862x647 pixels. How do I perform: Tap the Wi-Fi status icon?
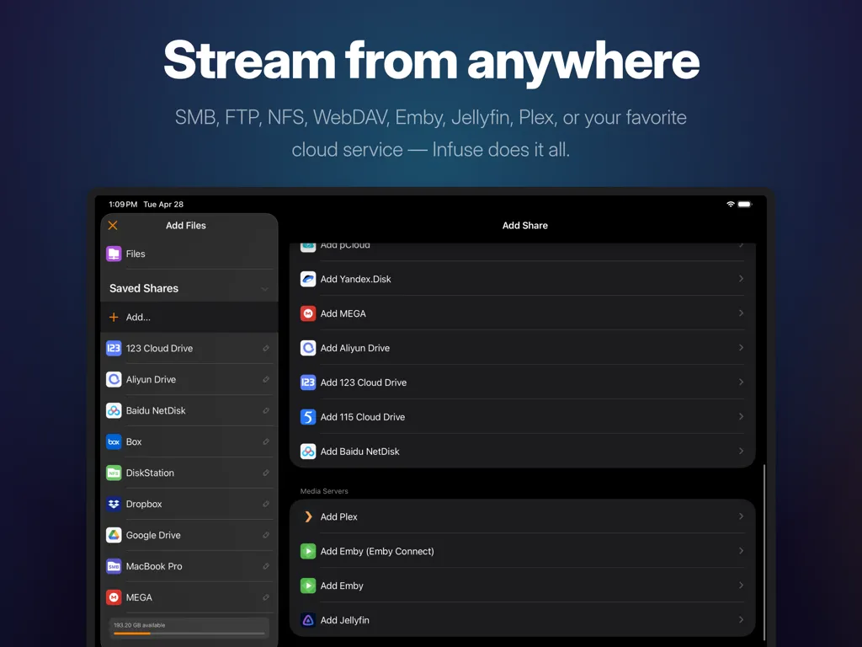coord(731,204)
